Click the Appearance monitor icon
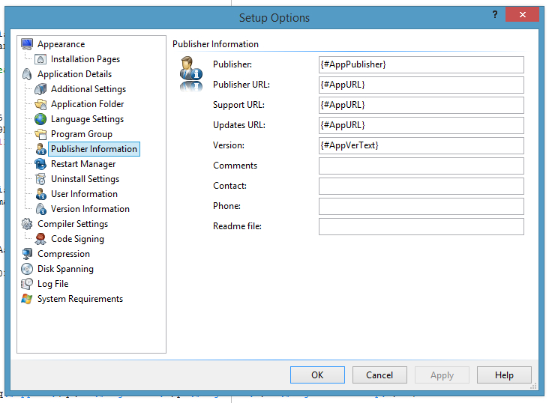Image resolution: width=549 pixels, height=403 pixels. point(27,44)
